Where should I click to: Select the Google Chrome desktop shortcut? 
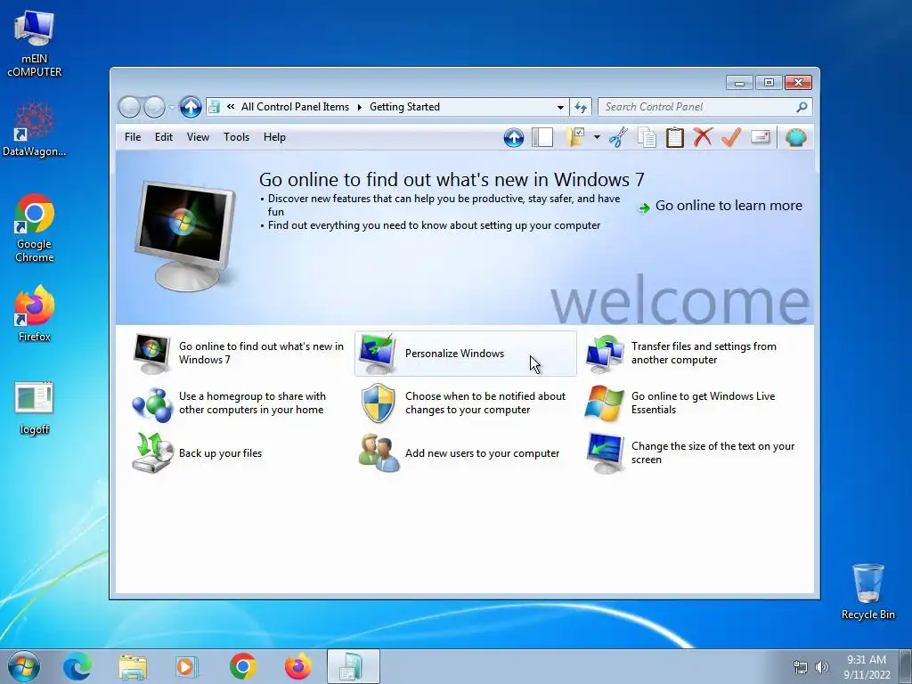pyautogui.click(x=35, y=229)
